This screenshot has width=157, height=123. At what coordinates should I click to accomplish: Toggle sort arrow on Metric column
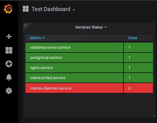(44, 38)
